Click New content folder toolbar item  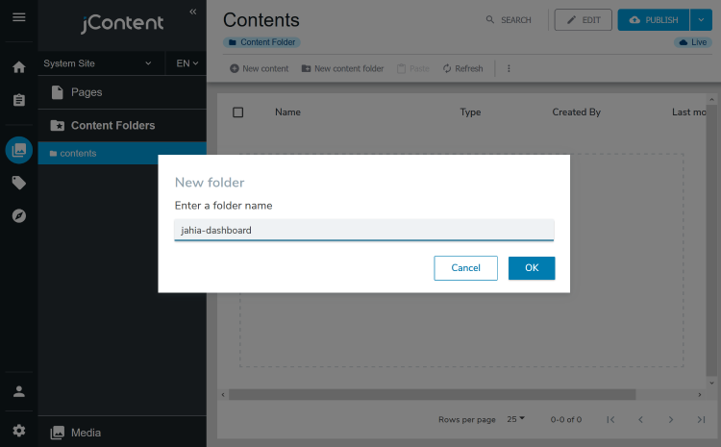342,68
